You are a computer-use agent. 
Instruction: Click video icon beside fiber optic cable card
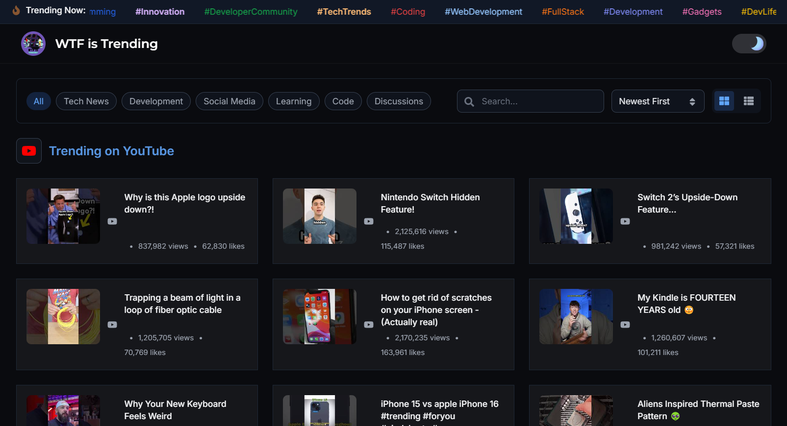coord(112,325)
